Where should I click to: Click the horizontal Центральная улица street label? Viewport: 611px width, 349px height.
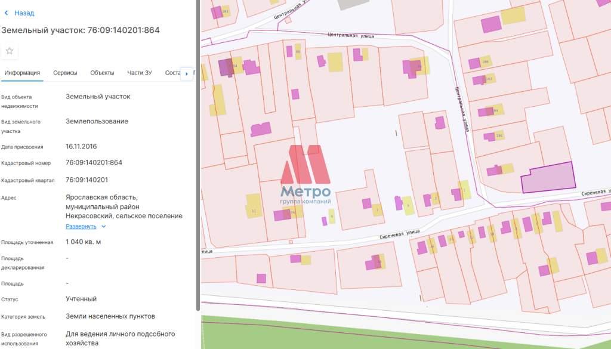pos(351,36)
